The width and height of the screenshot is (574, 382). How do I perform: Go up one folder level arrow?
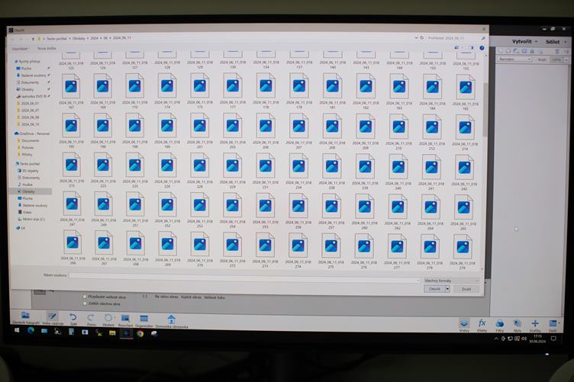point(33,39)
